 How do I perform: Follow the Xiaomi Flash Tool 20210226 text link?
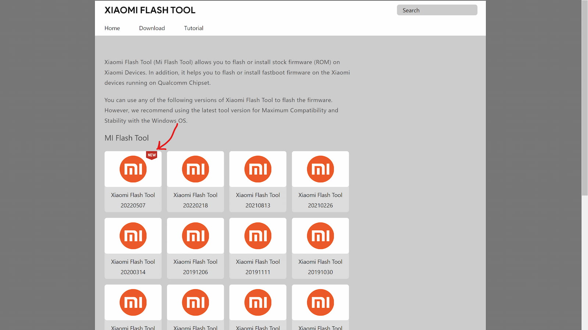click(320, 200)
